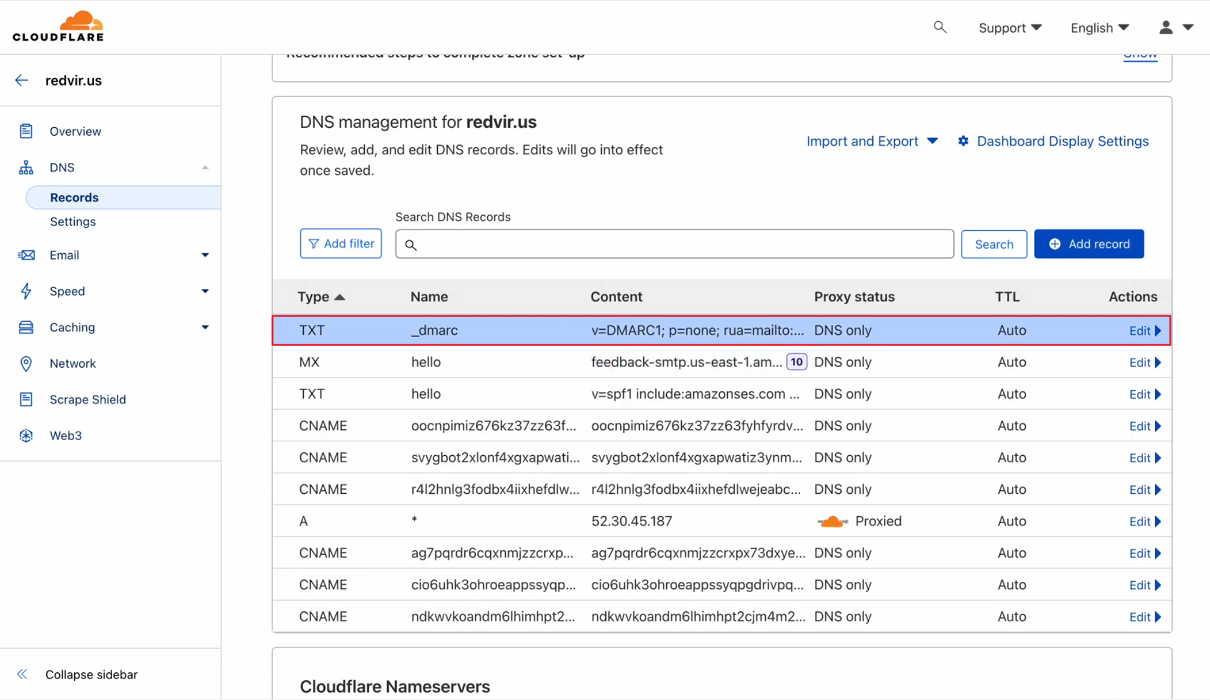Click the Cloudflare logo
The image size is (1210, 700).
[x=58, y=27]
